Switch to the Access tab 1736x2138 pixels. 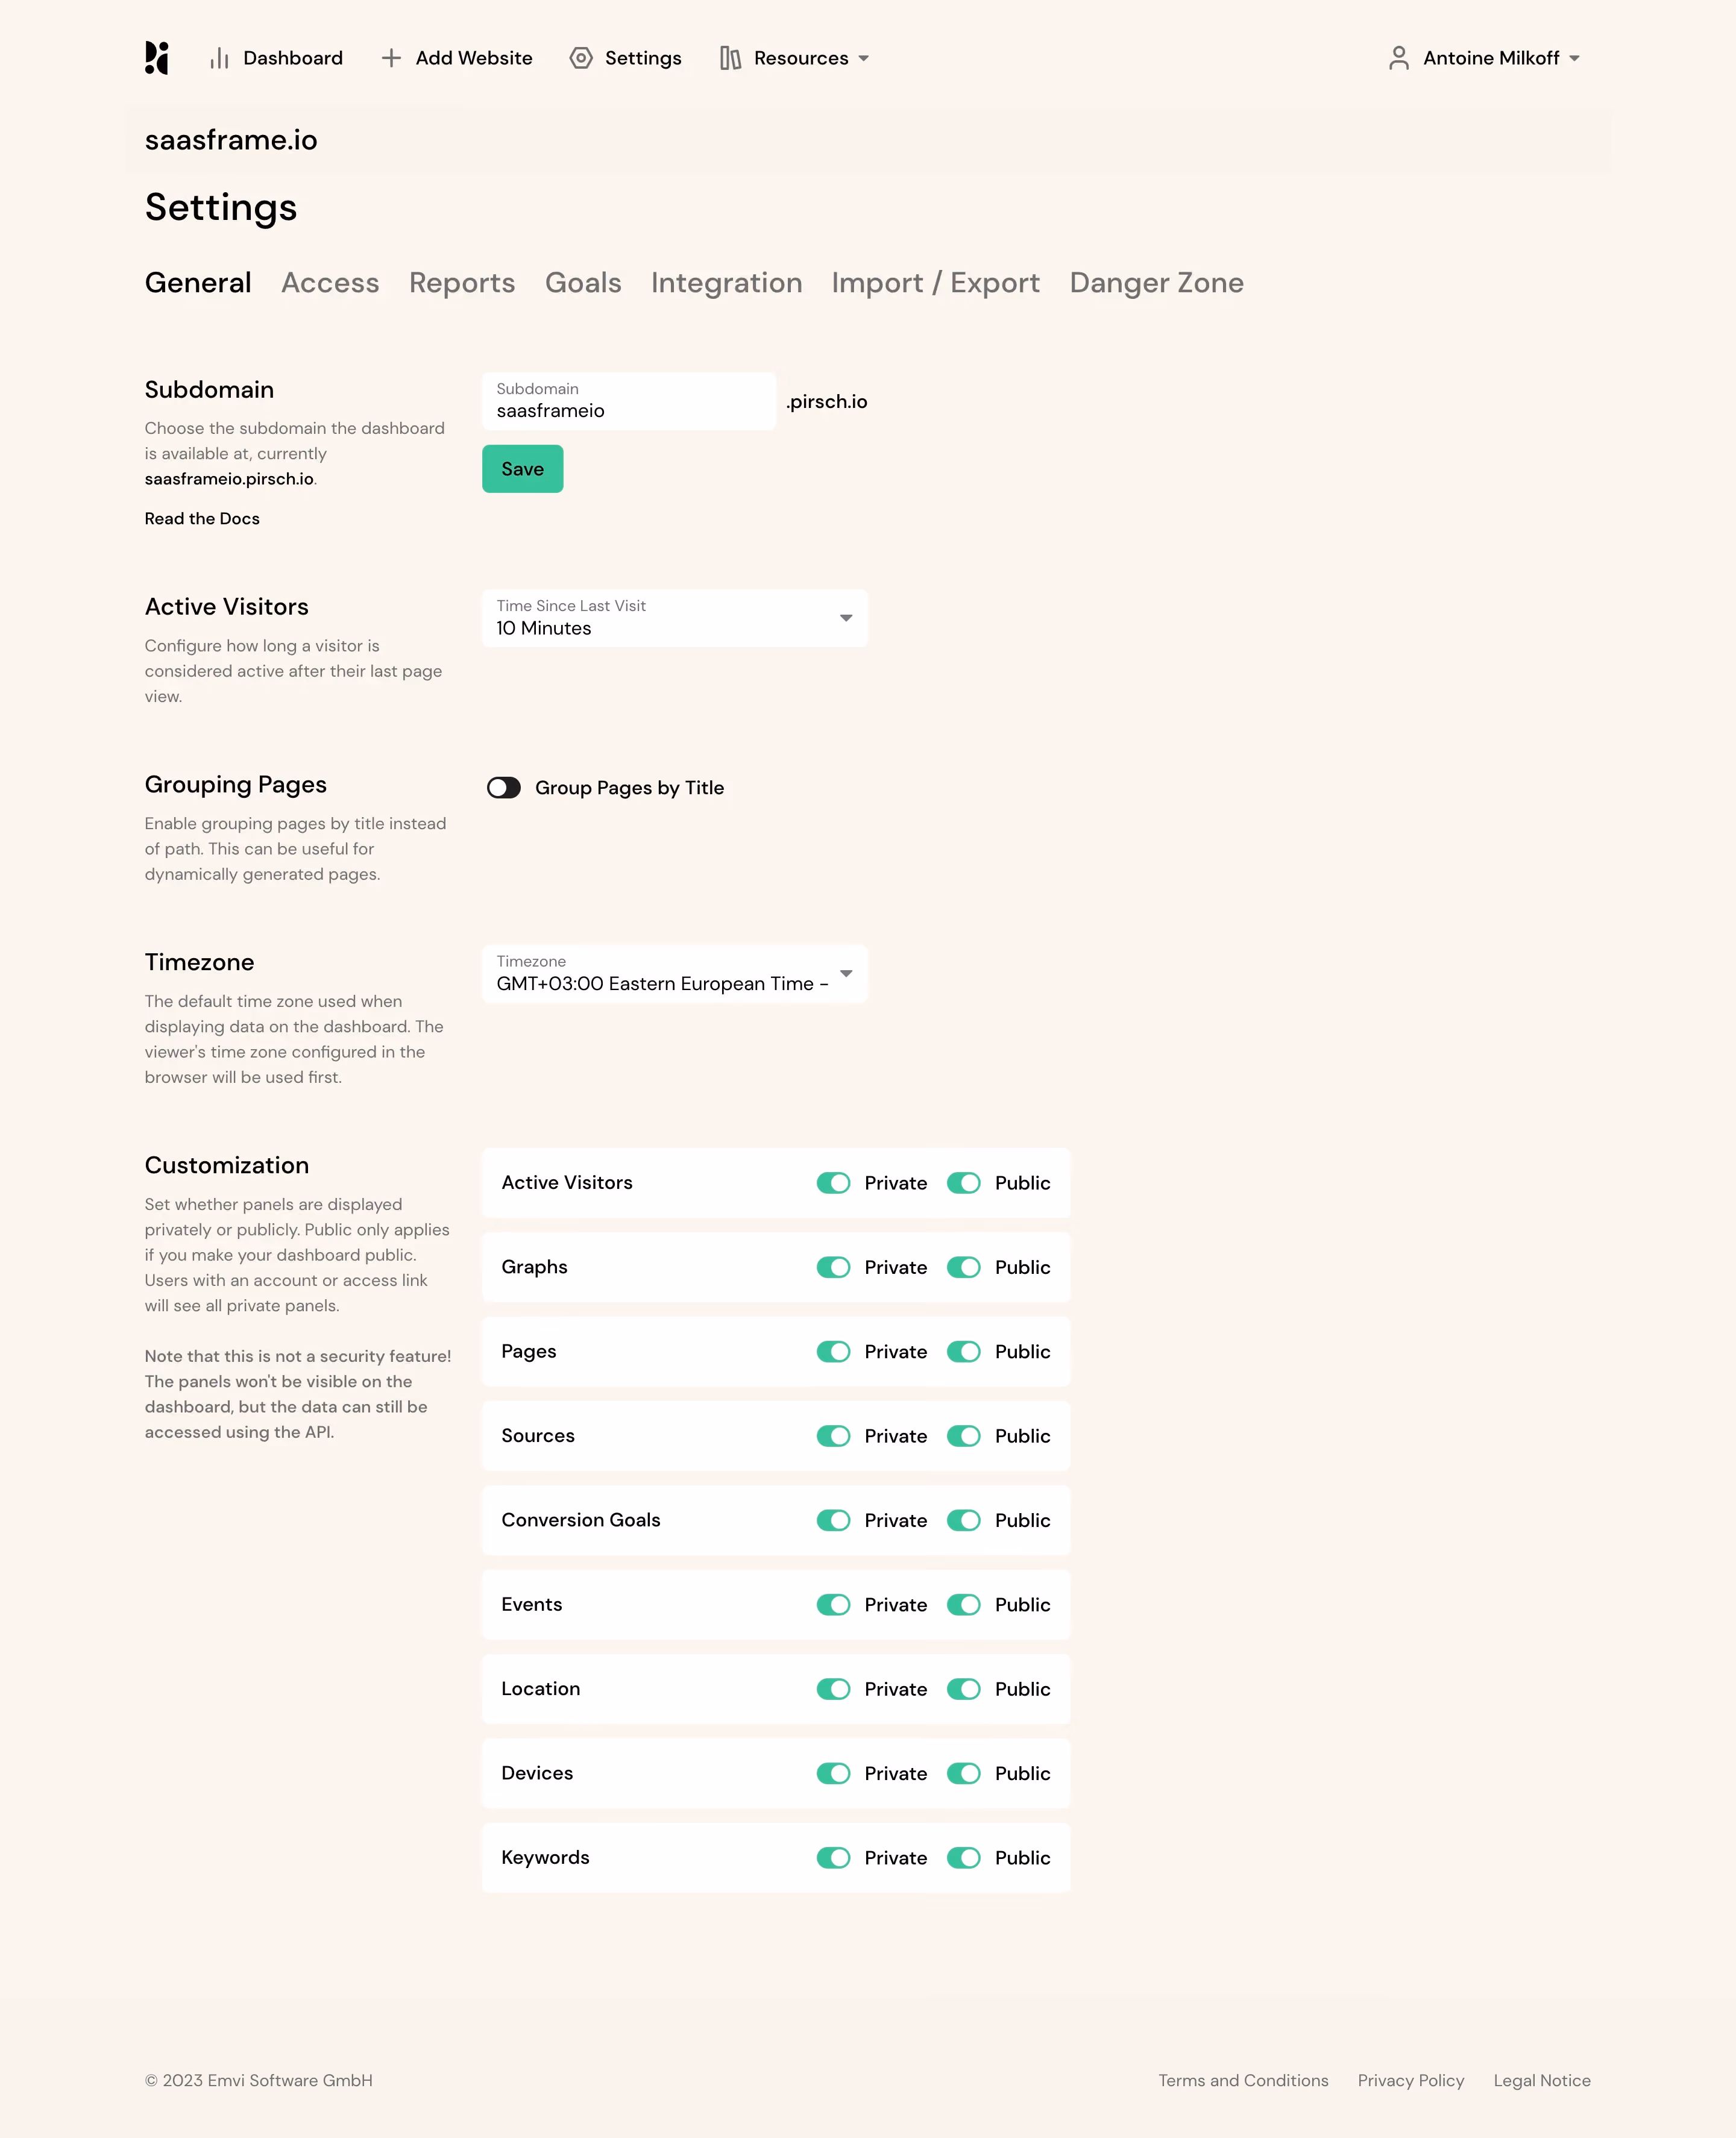[x=330, y=283]
